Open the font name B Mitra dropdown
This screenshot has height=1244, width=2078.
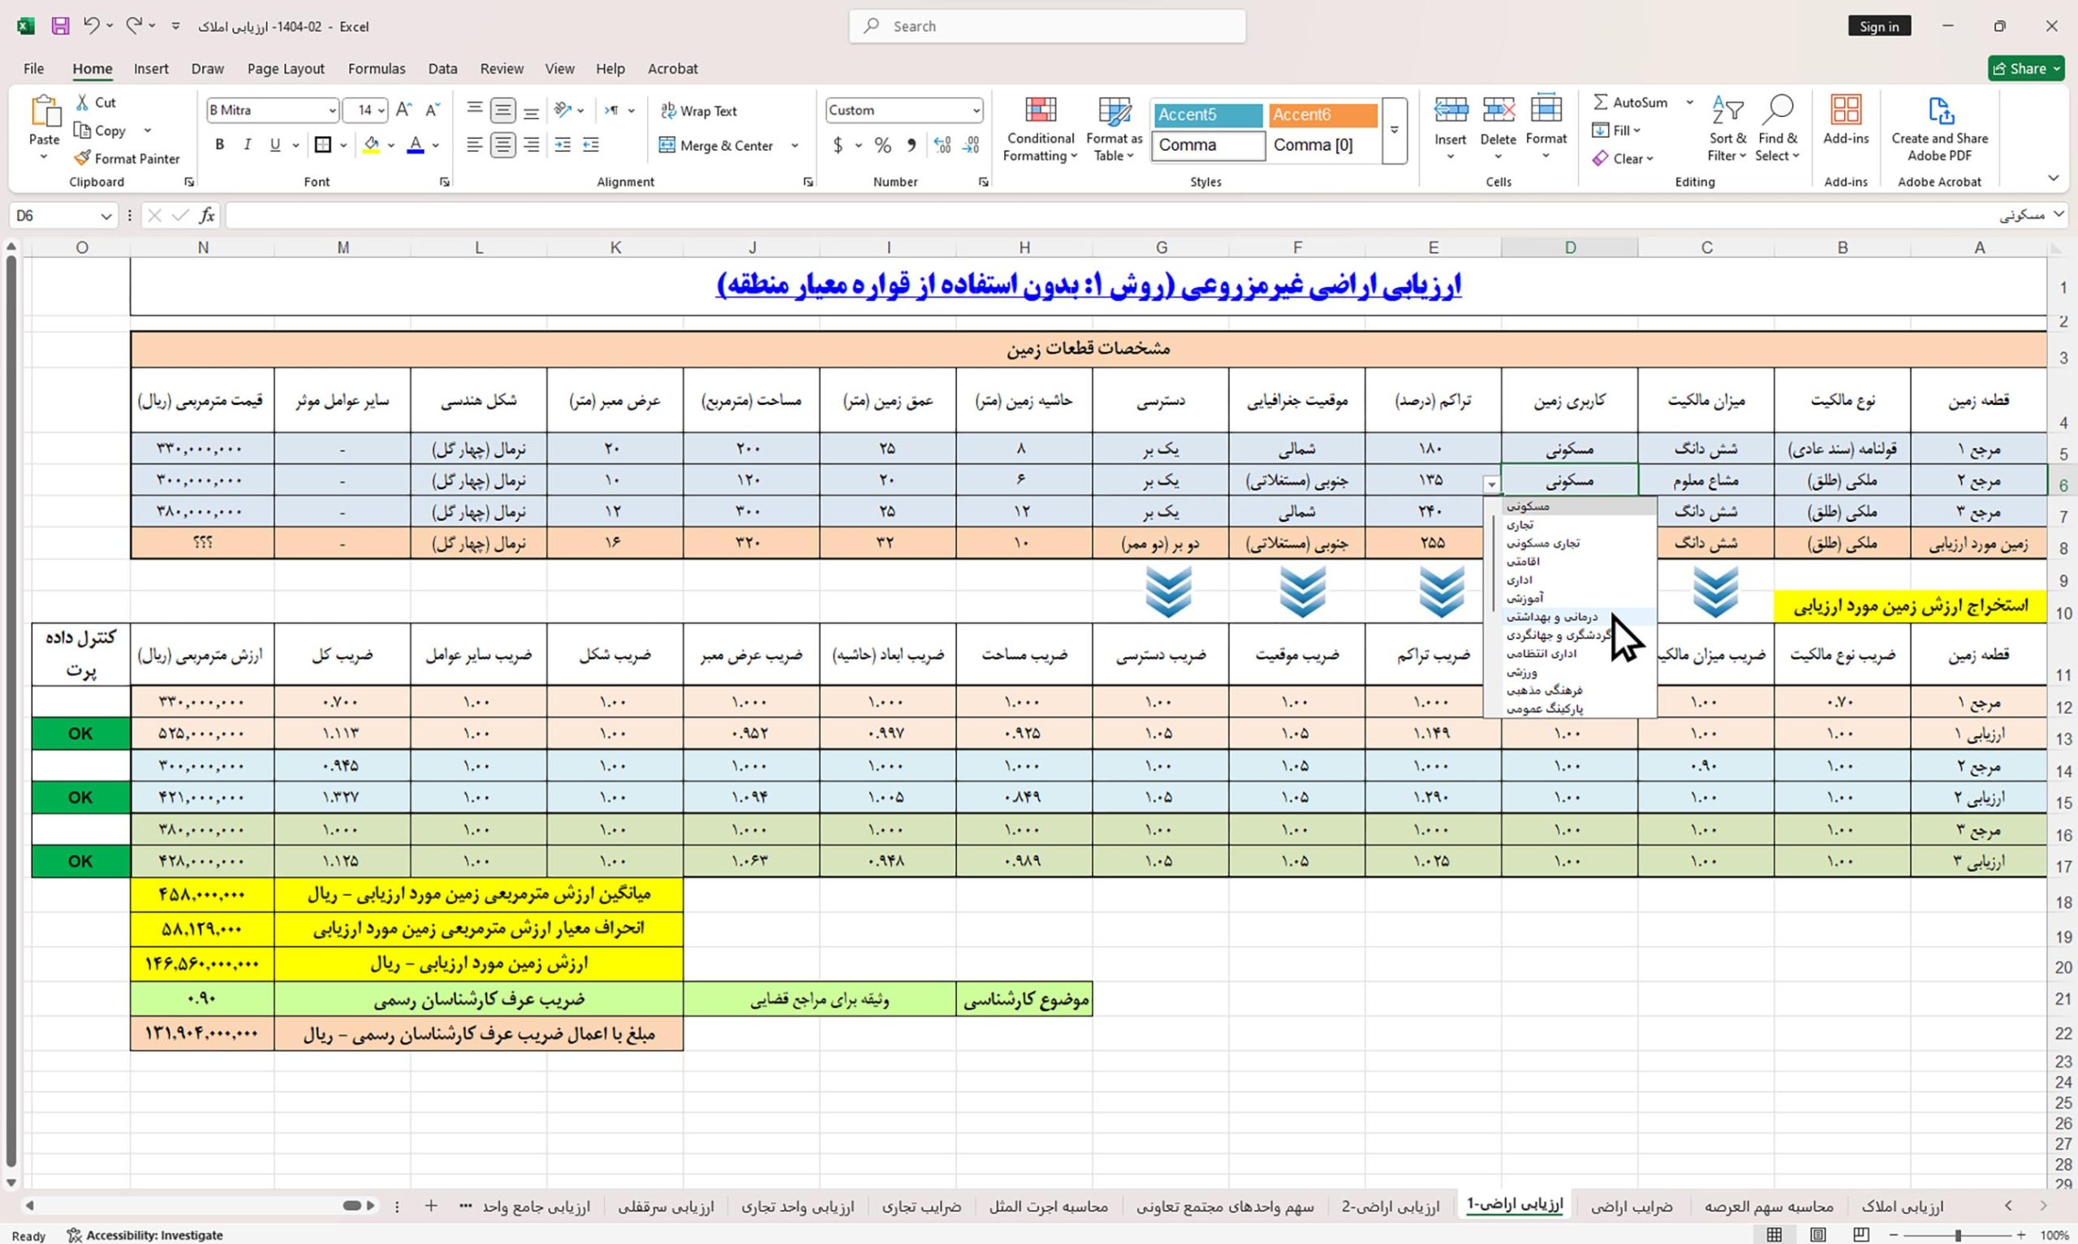pyautogui.click(x=332, y=110)
